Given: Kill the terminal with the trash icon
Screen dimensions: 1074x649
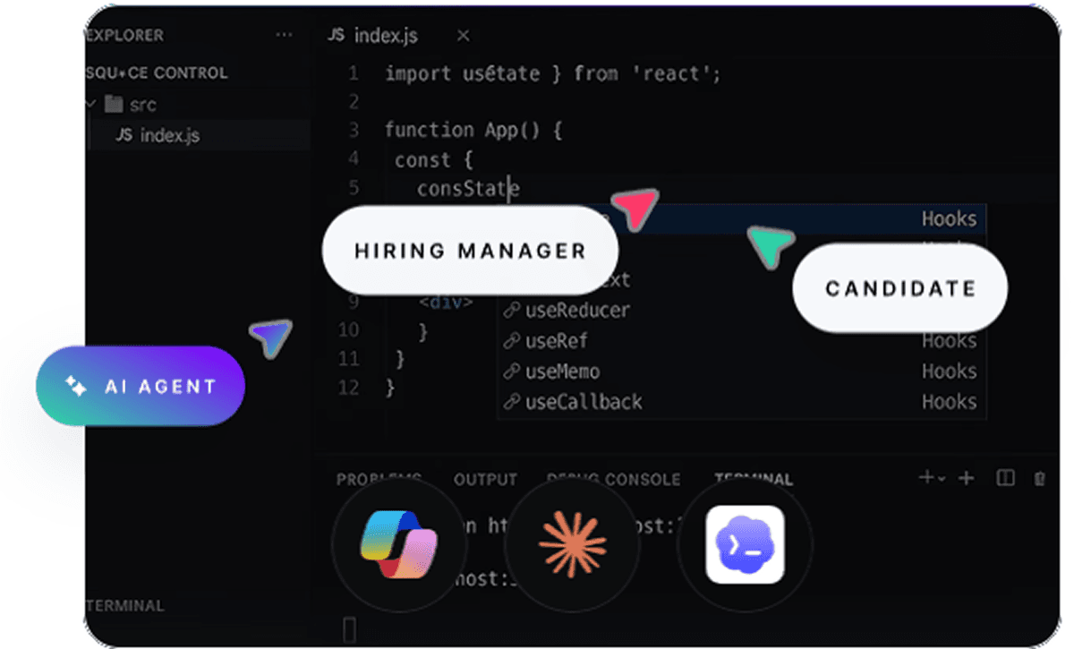Looking at the screenshot, I should point(1038,479).
